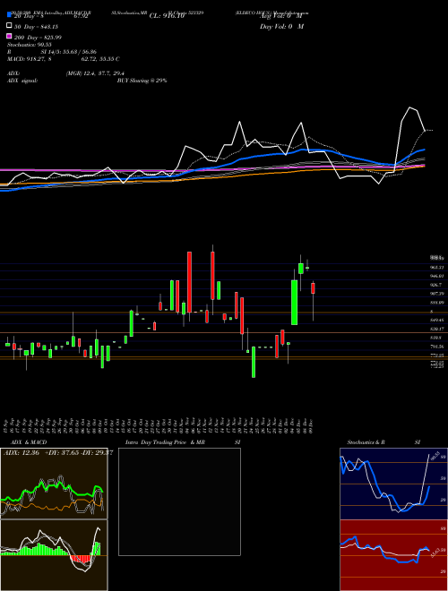Click the 'ADX & MACD' panel title
The height and width of the screenshot is (591, 448).
(x=29, y=442)
